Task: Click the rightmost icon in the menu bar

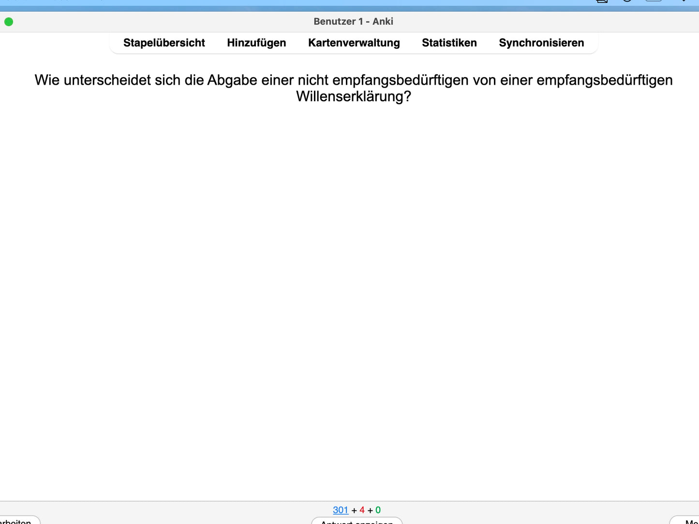Action: (x=684, y=1)
